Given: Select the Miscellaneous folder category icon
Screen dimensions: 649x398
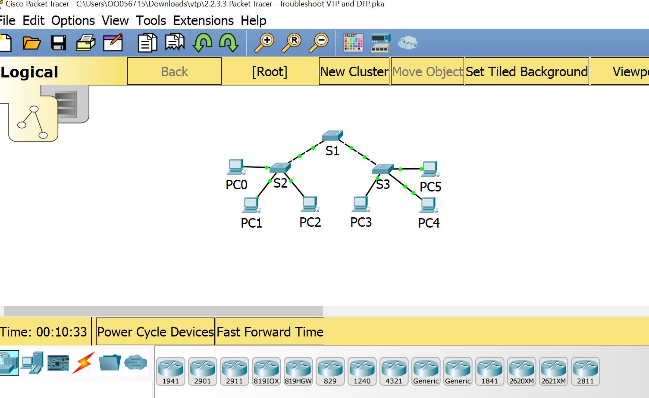Looking at the screenshot, I should 110,363.
